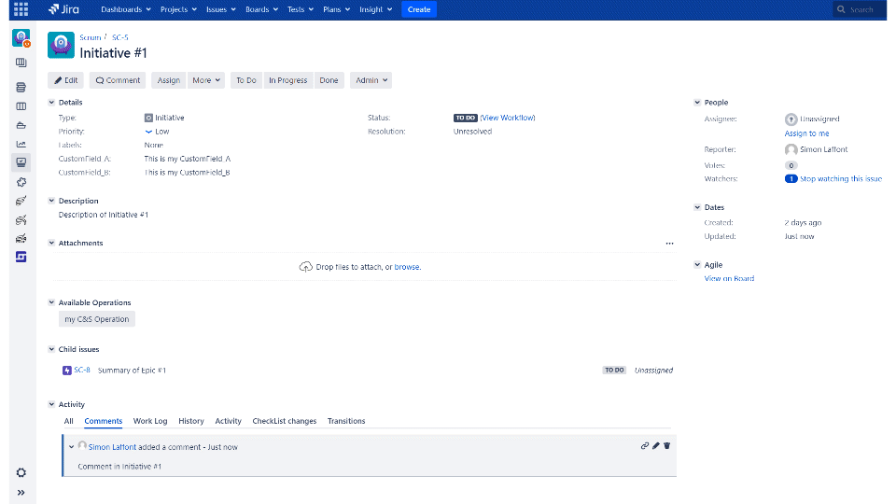This screenshot has width=896, height=504.
Task: Transition issue with Done button
Action: (x=329, y=80)
